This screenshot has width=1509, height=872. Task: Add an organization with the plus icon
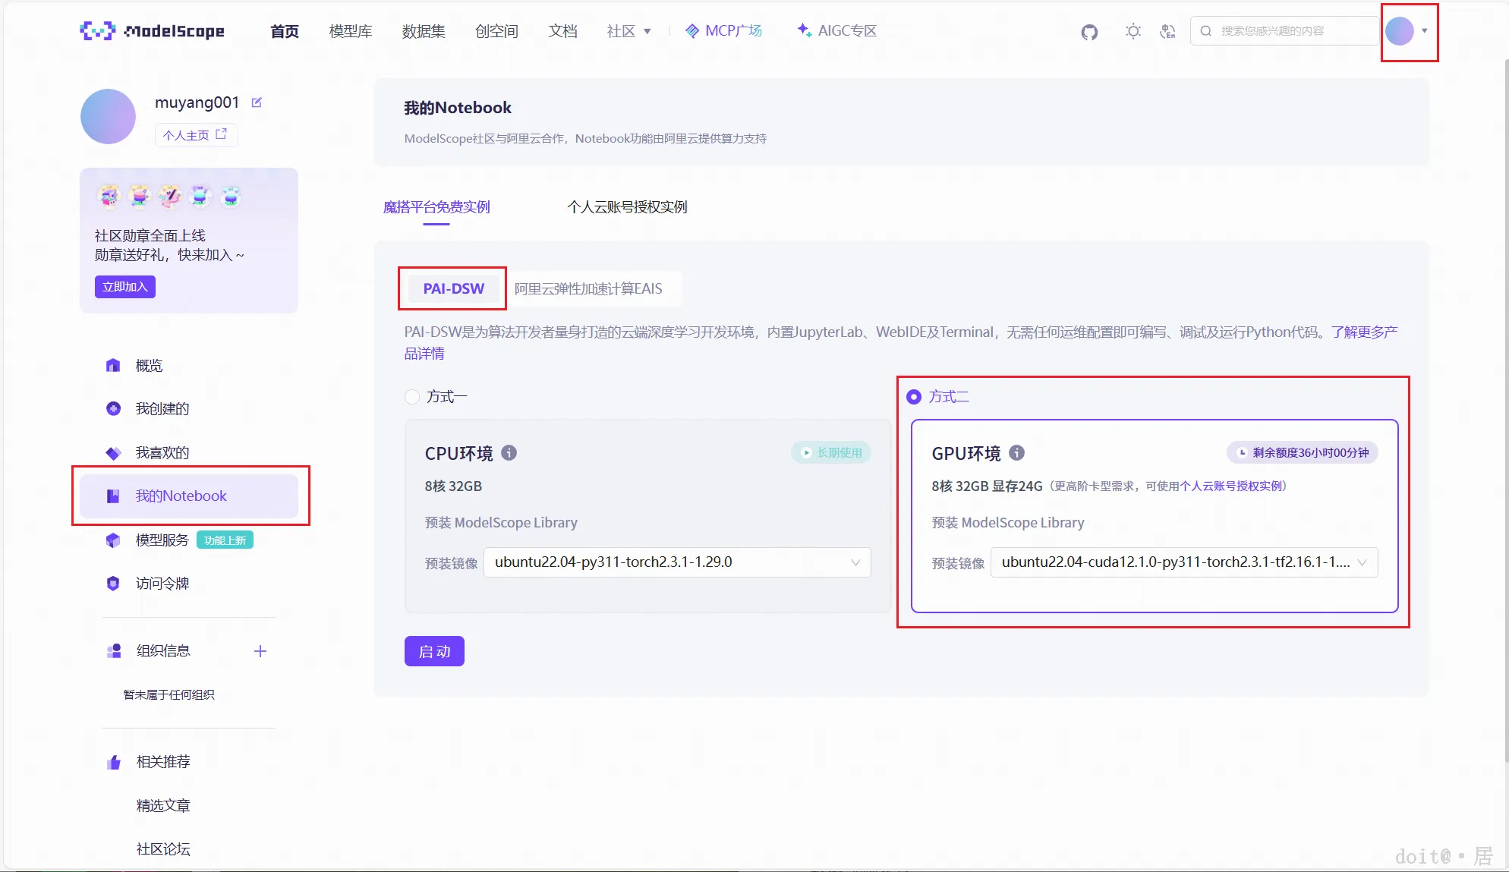pyautogui.click(x=260, y=650)
